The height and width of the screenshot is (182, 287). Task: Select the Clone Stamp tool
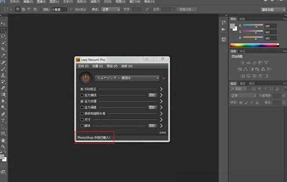pyautogui.click(x=3, y=75)
